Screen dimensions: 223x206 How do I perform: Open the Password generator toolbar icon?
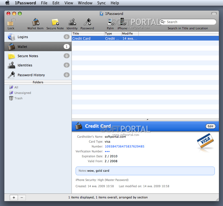point(87,22)
